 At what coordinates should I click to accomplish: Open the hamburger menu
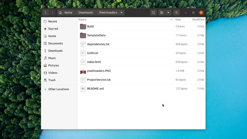(177, 13)
